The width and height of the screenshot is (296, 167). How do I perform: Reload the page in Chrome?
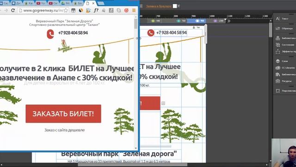(12, 10)
